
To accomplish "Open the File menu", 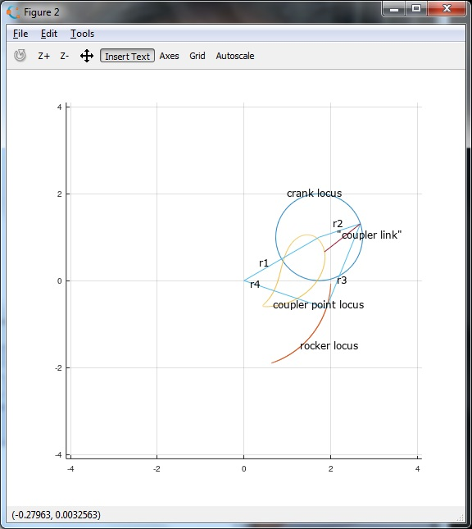I will (20, 34).
